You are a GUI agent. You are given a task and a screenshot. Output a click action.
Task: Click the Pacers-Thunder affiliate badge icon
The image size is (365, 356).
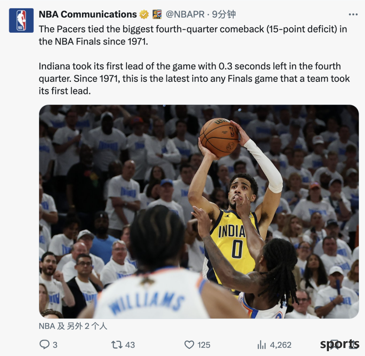pyautogui.click(x=157, y=14)
